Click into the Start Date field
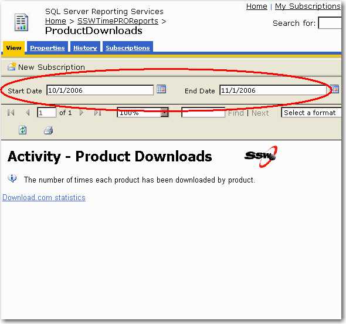Viewport: 346px width, 324px height. tap(100, 90)
